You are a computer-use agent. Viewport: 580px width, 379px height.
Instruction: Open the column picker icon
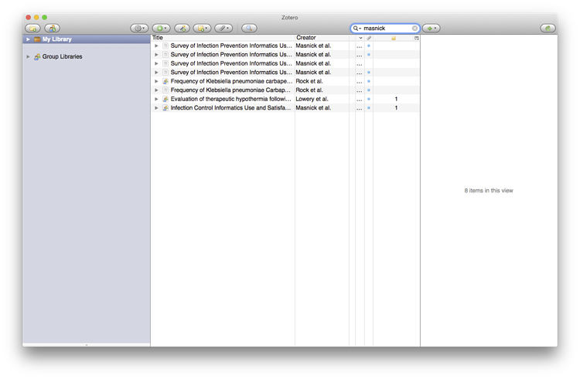pyautogui.click(x=416, y=38)
